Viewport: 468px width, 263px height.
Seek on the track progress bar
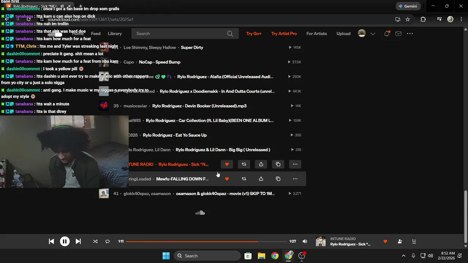point(206,241)
